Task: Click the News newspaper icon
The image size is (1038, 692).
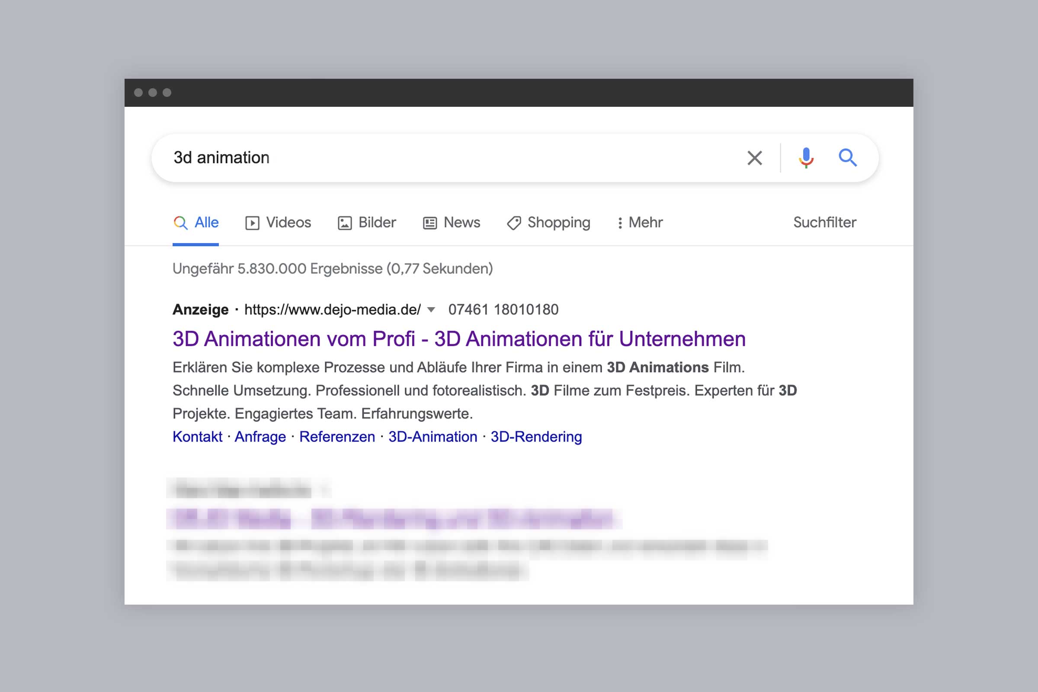Action: coord(430,223)
